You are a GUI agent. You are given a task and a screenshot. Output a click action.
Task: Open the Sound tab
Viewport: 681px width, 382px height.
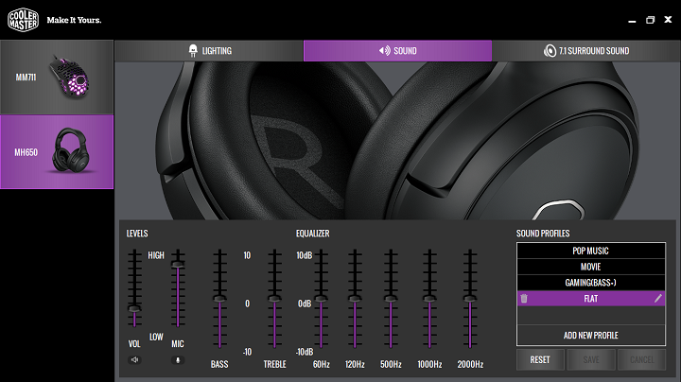[397, 51]
